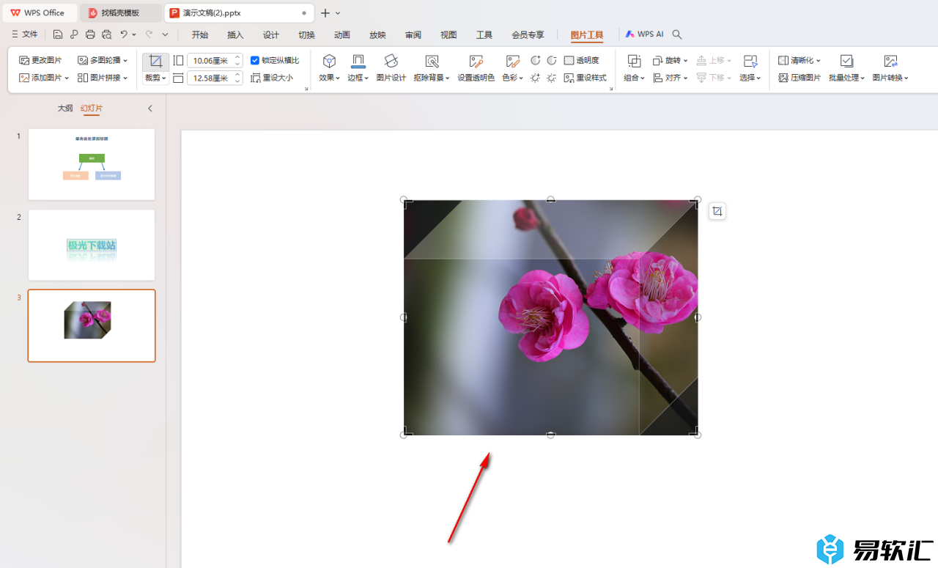
Task: Click the Save icon in quick access toolbar
Action: 58,34
